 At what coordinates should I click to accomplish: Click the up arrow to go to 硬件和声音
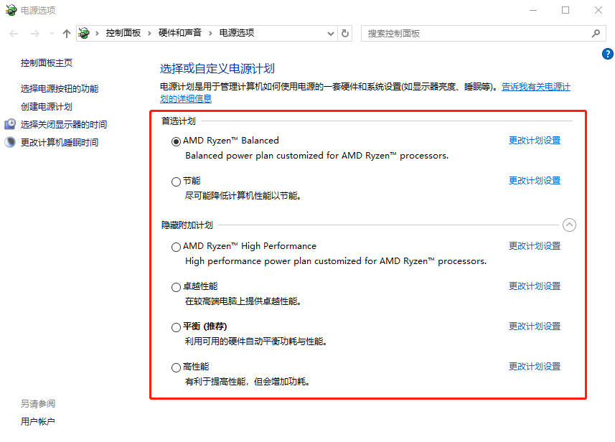point(66,33)
